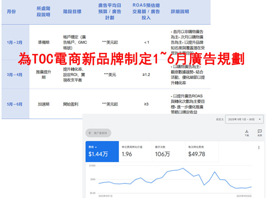Click the 自定义 date range label
Screen dimensions: 270x198
pos(219,119)
